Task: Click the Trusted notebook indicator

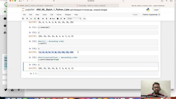Action: tap(135, 15)
